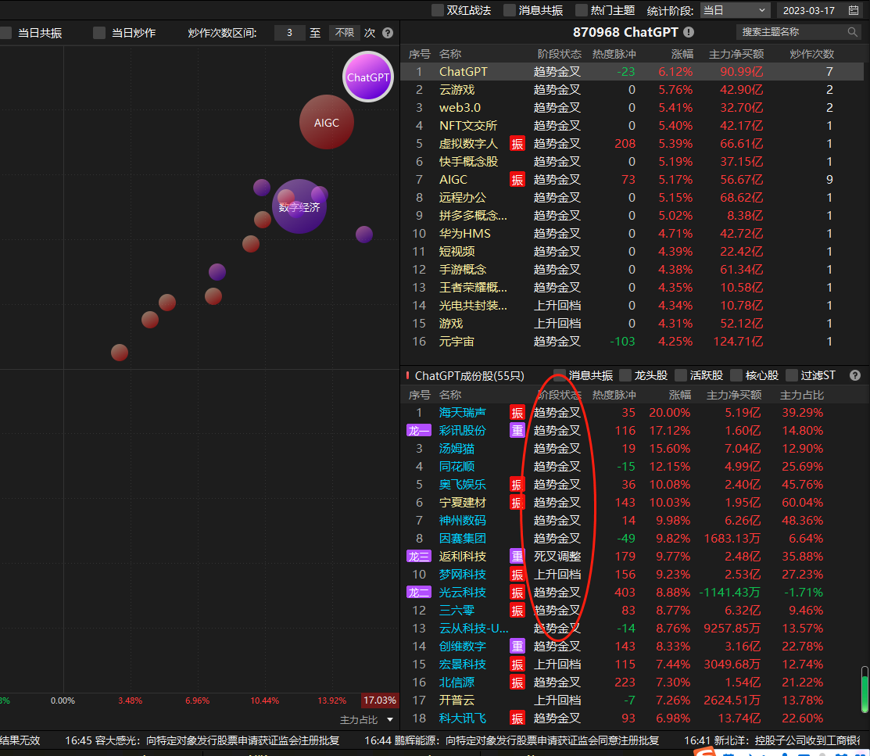Click the 16:45 容大感光 news ticker item
This screenshot has height=756, width=870.
pyautogui.click(x=202, y=740)
